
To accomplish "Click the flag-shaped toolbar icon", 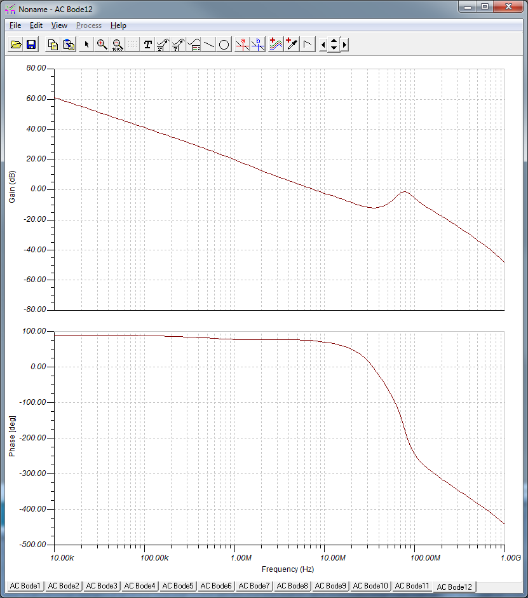I will tap(308, 44).
